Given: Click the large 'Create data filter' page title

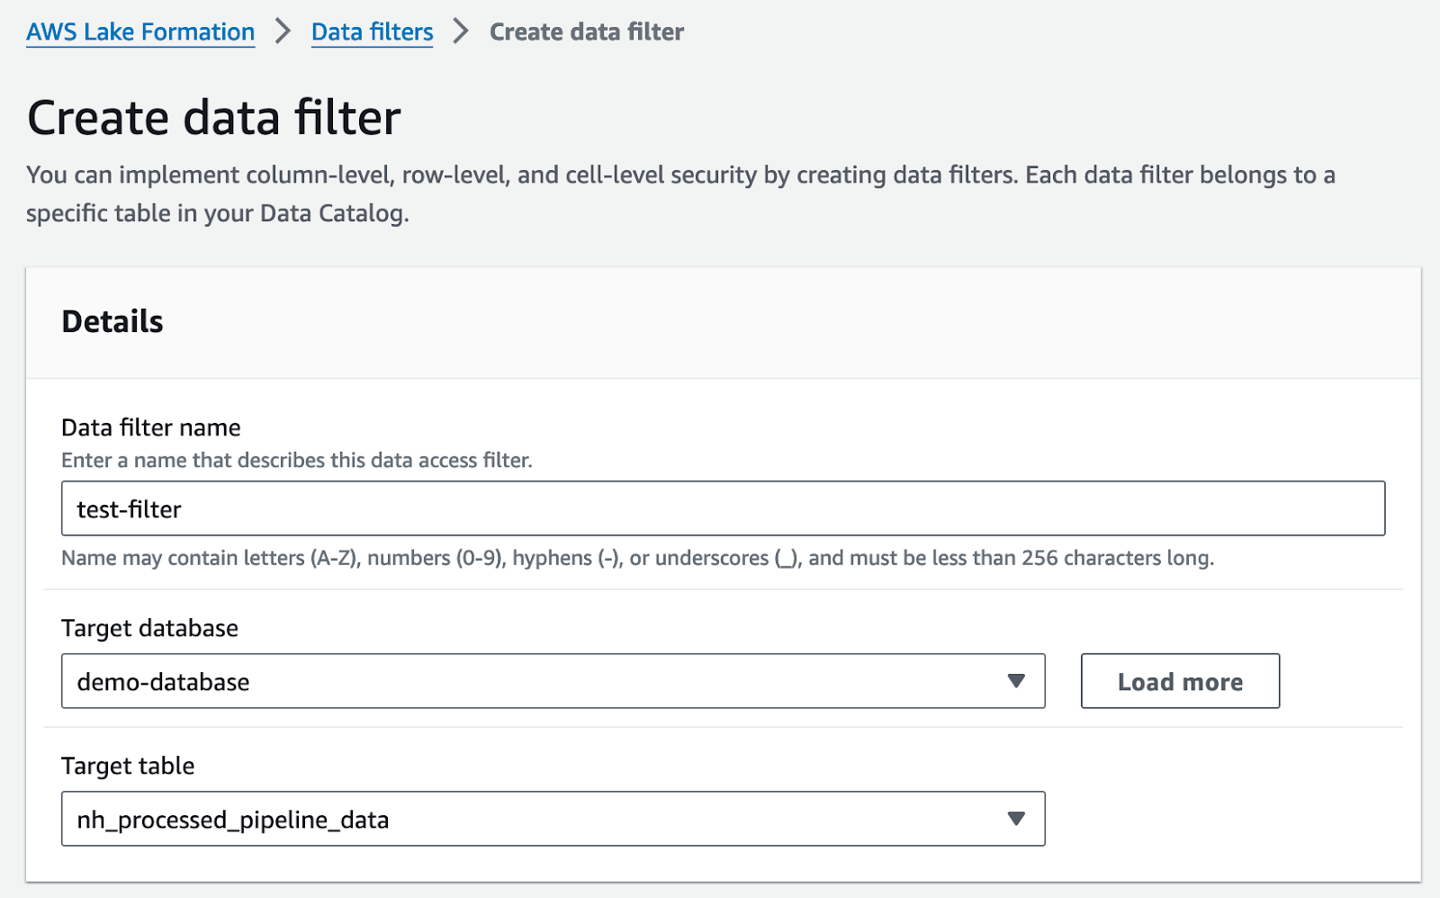Looking at the screenshot, I should point(214,118).
